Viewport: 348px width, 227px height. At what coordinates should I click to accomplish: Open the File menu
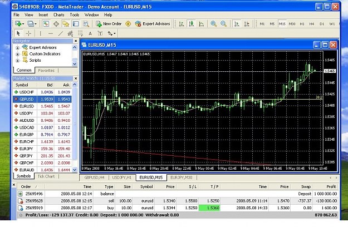tap(16, 15)
